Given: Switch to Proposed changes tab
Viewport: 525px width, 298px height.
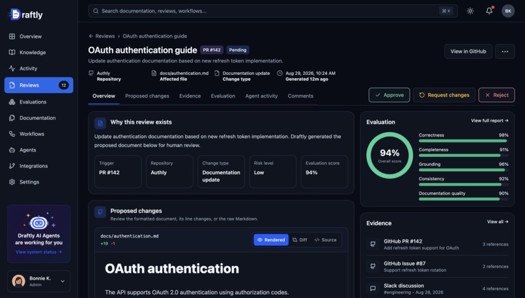Looking at the screenshot, I should pyautogui.click(x=147, y=96).
